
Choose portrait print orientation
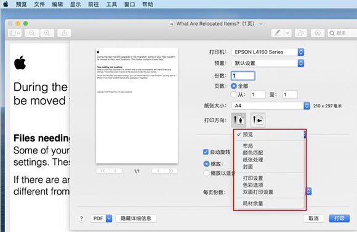point(239,120)
